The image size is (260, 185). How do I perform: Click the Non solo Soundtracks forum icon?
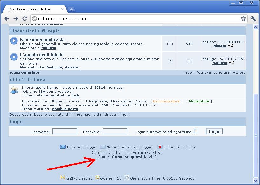click(x=14, y=41)
